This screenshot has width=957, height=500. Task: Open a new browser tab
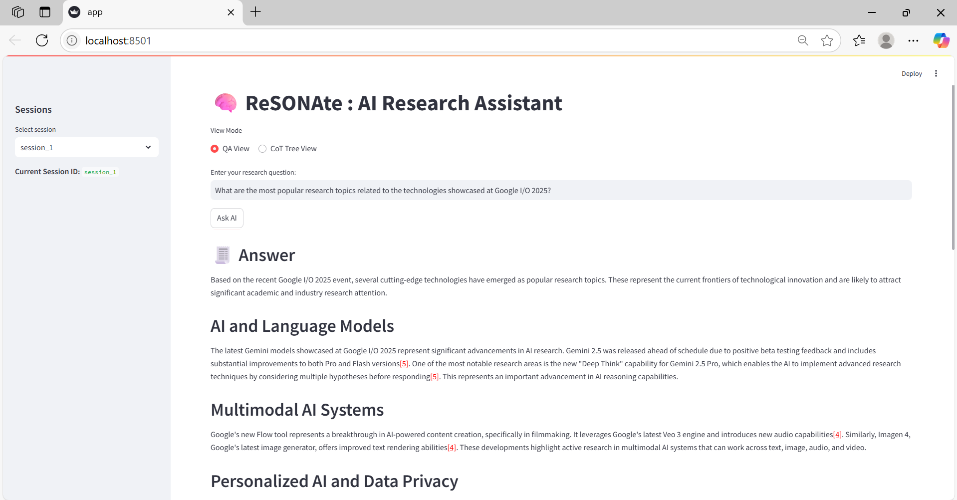point(255,12)
